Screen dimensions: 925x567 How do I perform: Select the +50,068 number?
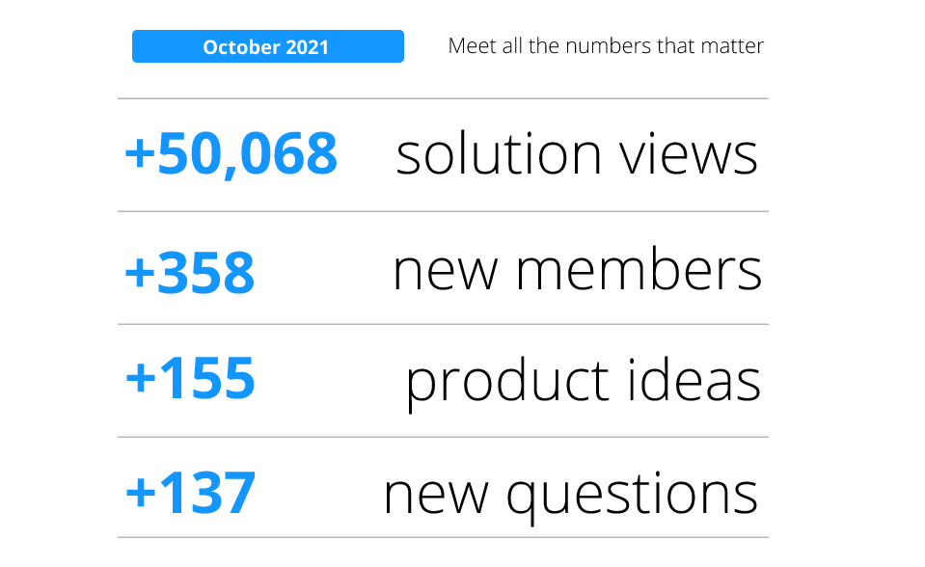231,154
